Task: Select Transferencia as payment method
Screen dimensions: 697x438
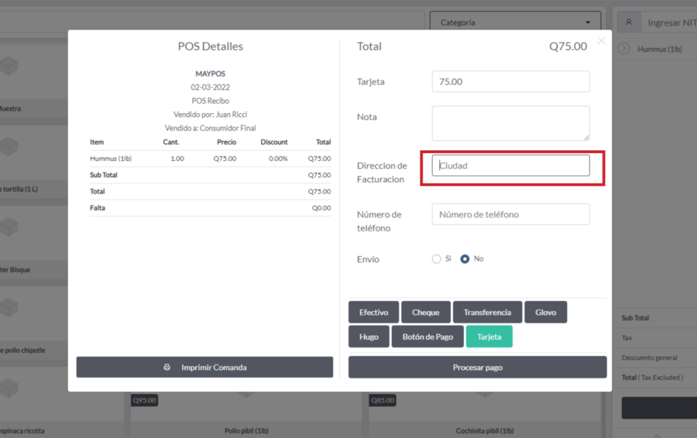Action: (x=487, y=312)
